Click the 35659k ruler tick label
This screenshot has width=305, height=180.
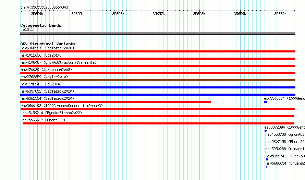(x=240, y=14)
